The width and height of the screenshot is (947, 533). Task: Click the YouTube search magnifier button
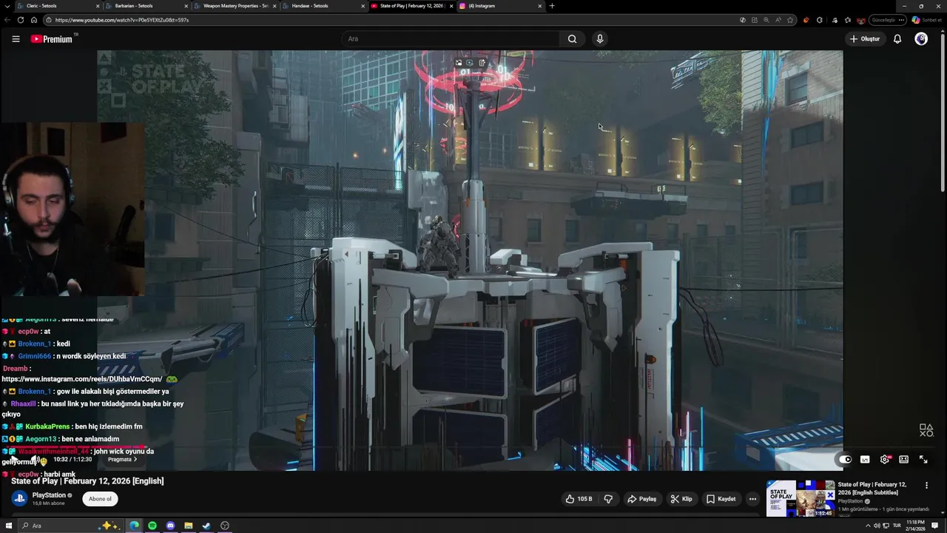click(x=572, y=39)
